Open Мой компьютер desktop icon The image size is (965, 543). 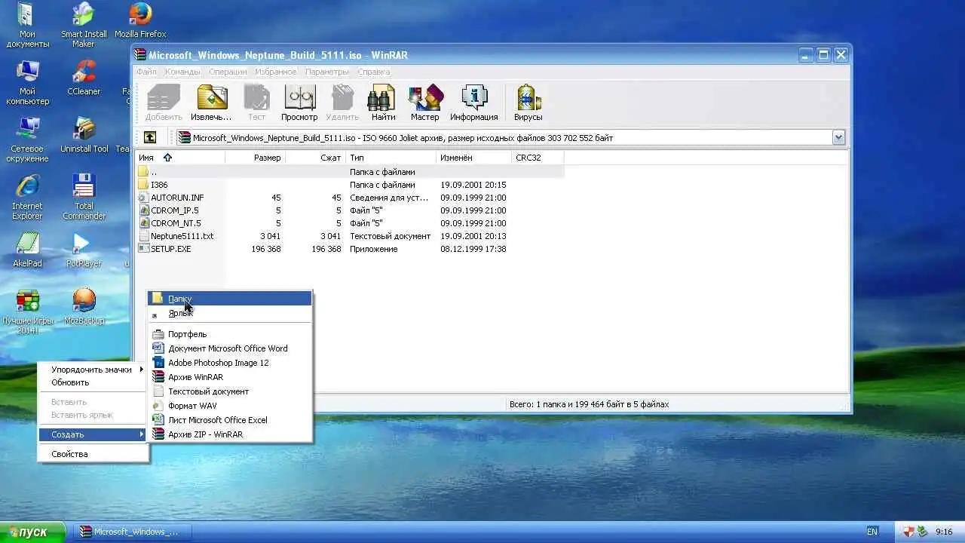[28, 83]
